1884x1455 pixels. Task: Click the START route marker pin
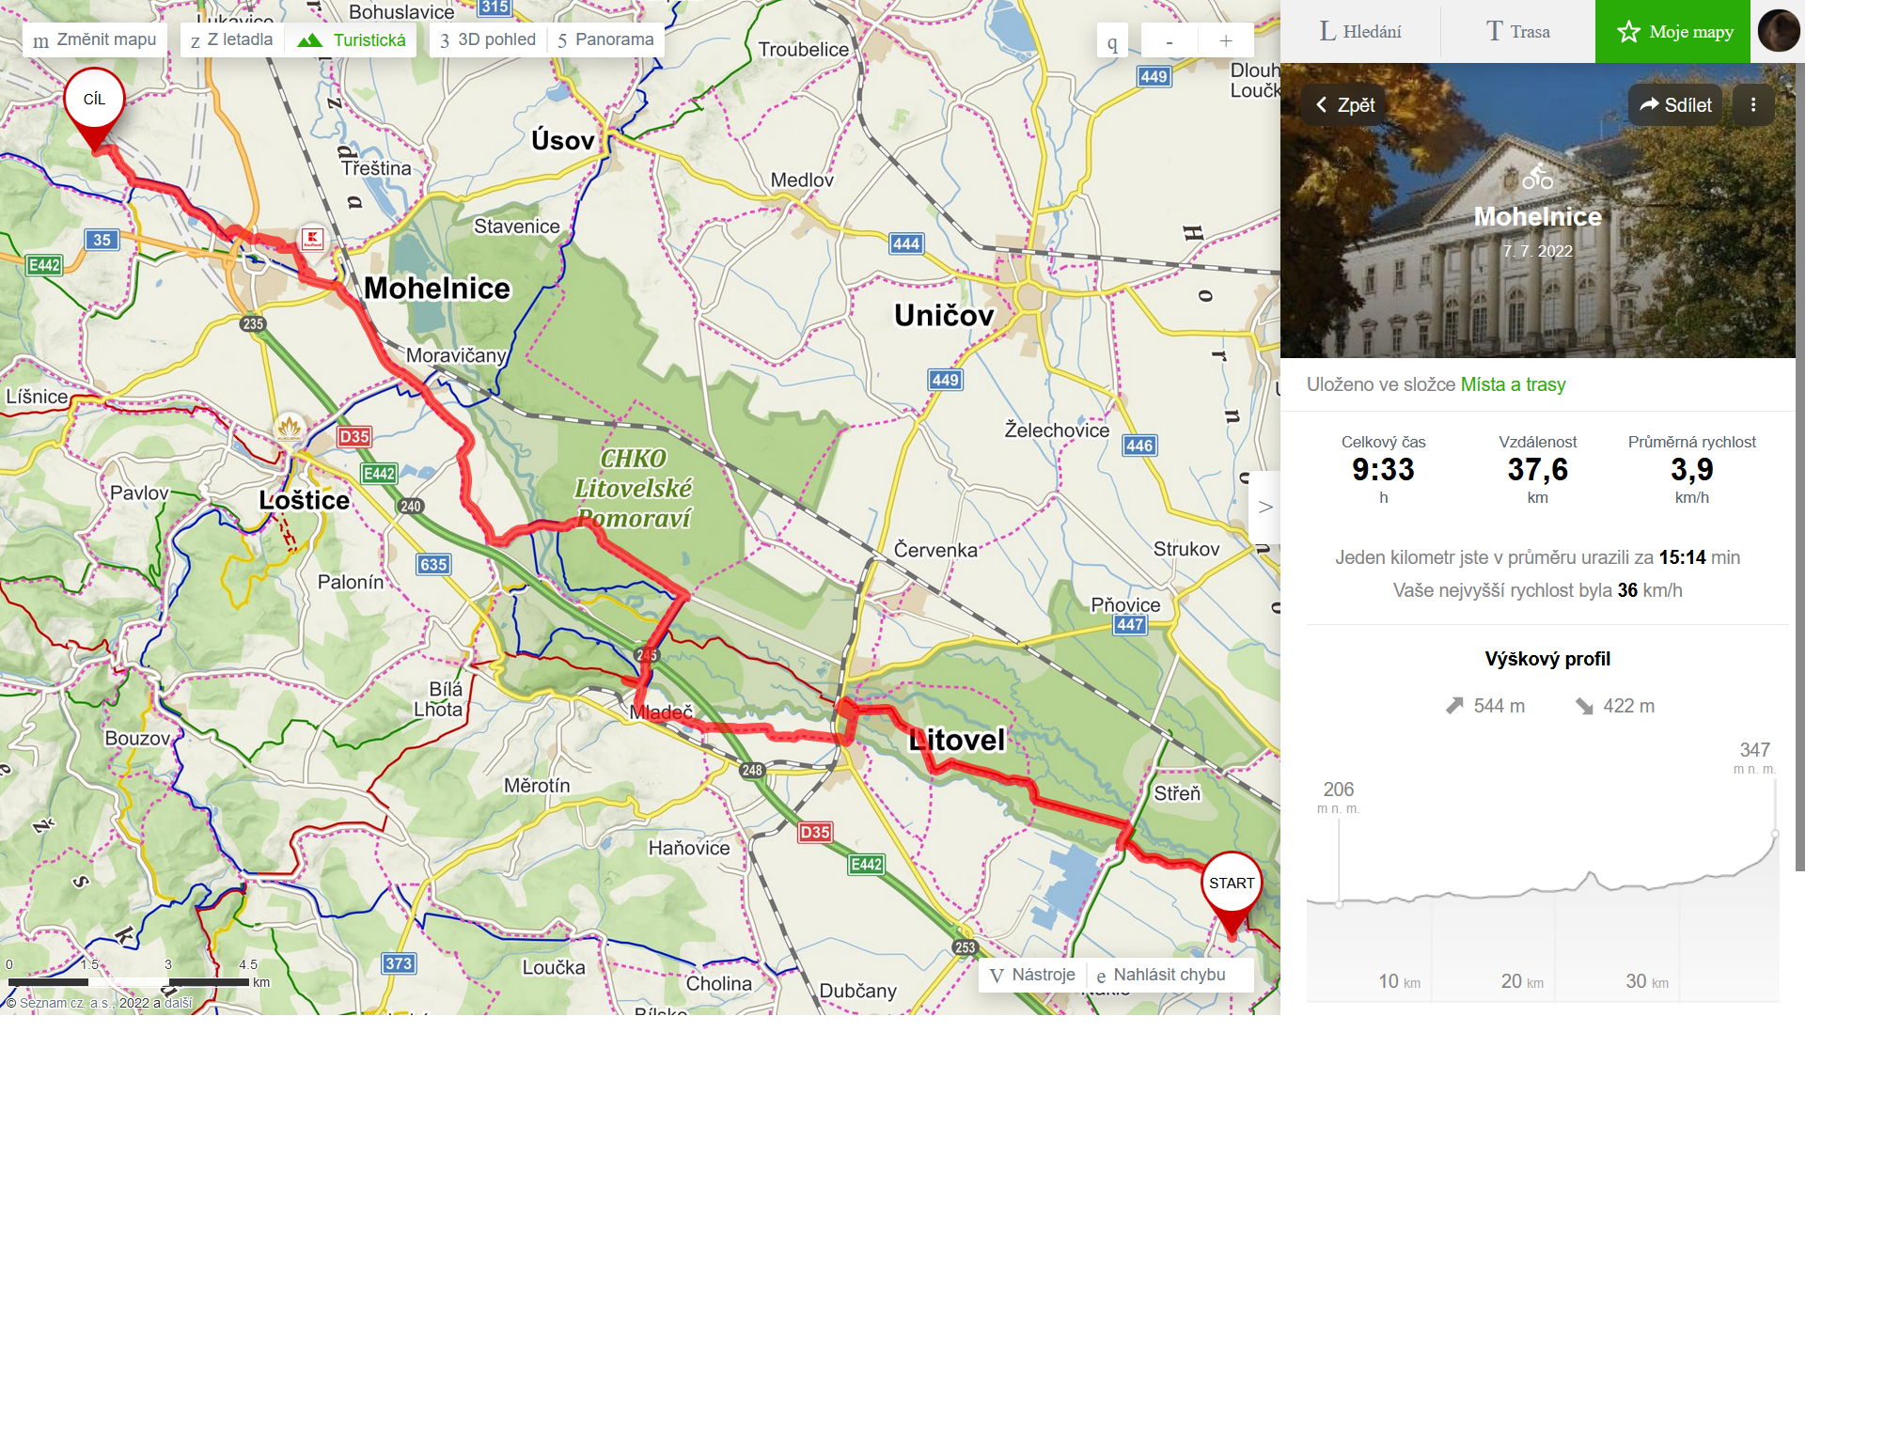point(1232,895)
